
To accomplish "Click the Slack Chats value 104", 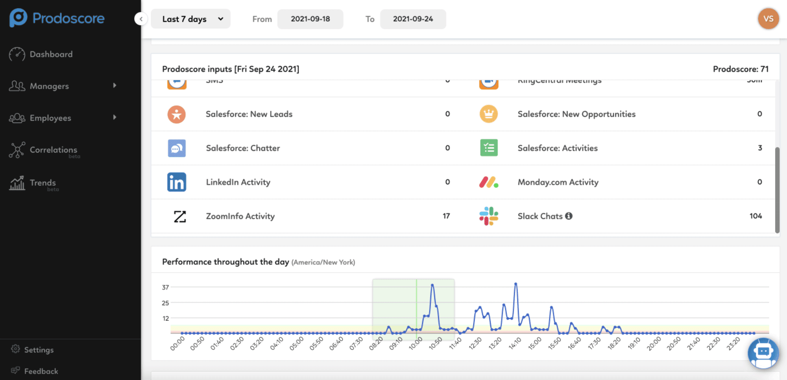I will (x=756, y=216).
